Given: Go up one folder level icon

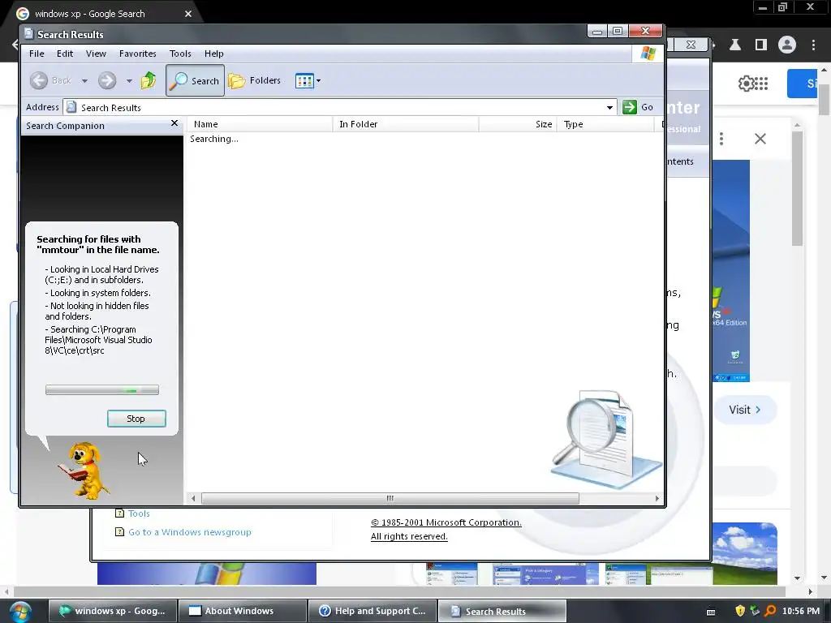Looking at the screenshot, I should pos(149,80).
